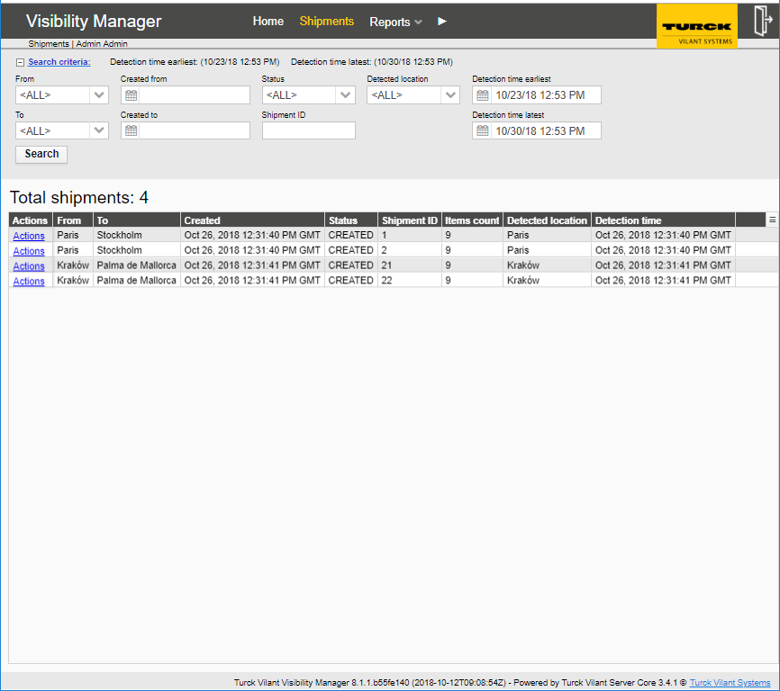Click the Detection time earliest date field

pos(546,94)
